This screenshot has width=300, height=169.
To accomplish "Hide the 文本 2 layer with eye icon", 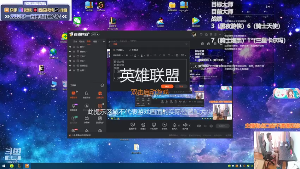I will pos(70,56).
